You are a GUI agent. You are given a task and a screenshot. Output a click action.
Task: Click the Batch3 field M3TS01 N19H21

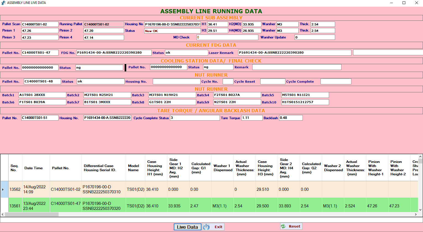point(172,95)
